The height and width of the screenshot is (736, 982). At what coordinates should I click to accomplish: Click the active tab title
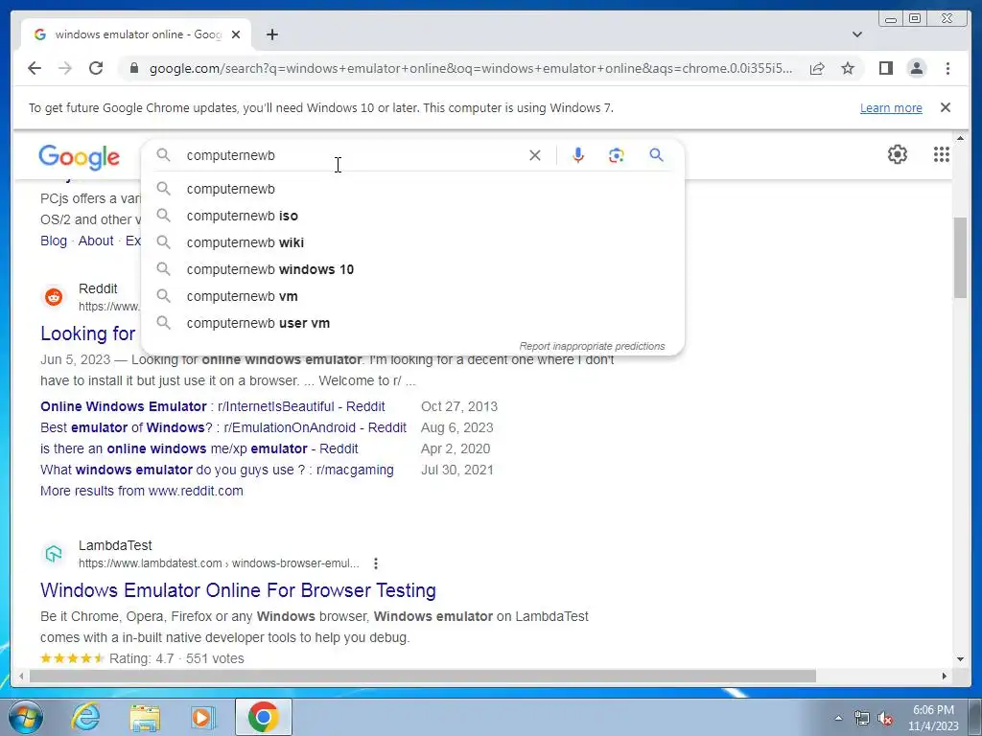click(x=138, y=34)
